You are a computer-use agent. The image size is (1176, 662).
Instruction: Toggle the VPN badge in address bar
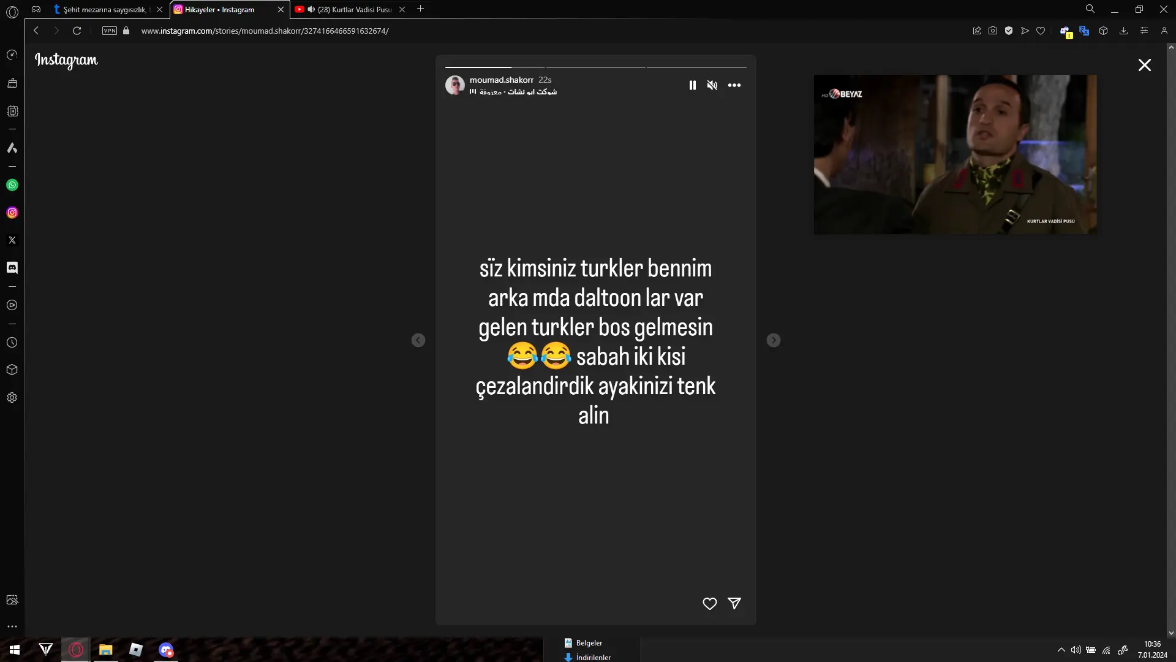click(110, 31)
